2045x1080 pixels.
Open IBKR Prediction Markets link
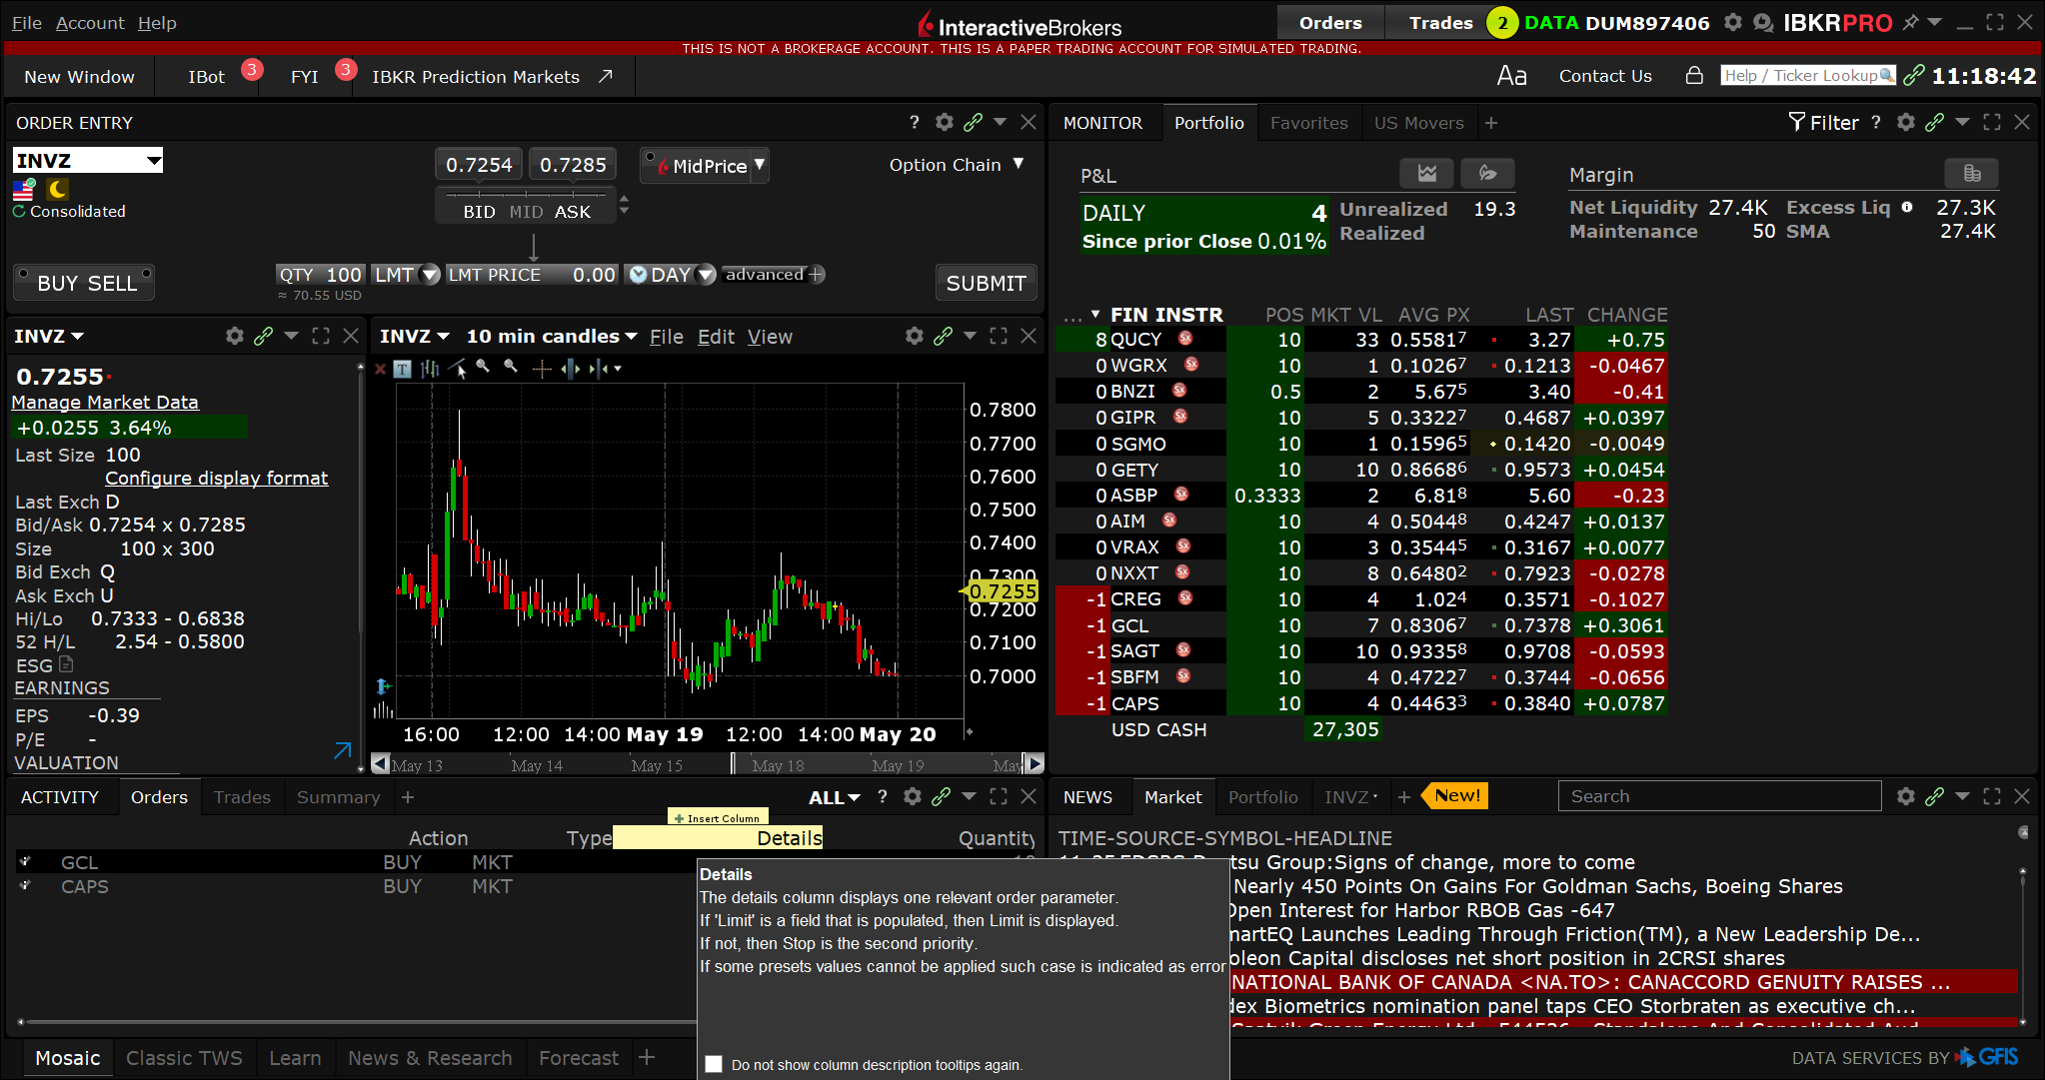coord(492,77)
